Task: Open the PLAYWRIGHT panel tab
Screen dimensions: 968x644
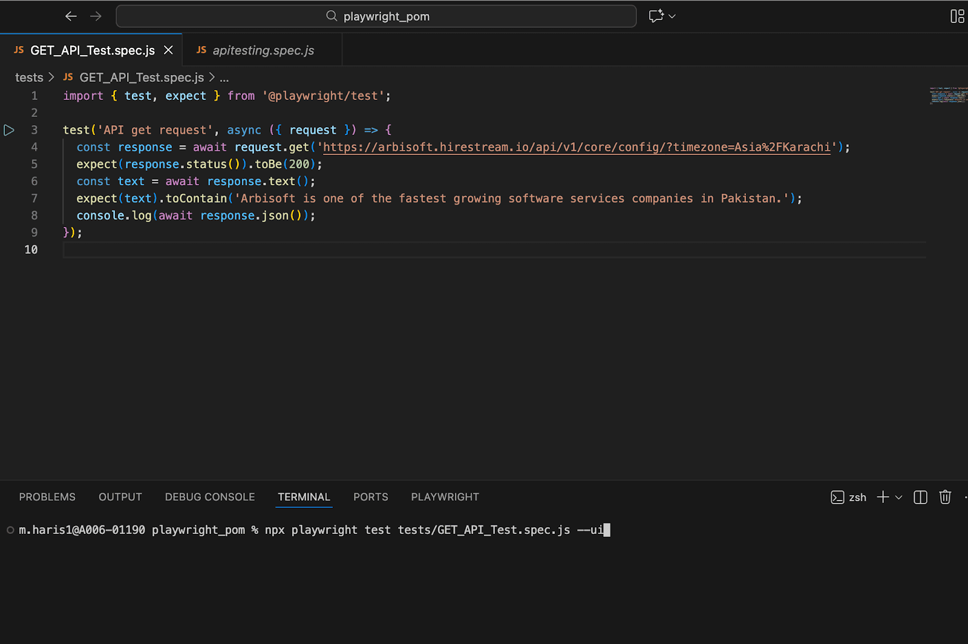Action: (445, 497)
